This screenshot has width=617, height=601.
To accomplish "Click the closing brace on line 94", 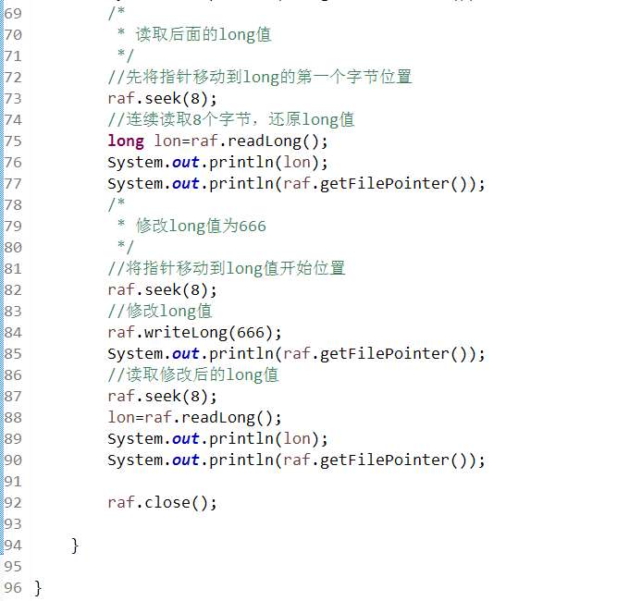I will point(75,546).
